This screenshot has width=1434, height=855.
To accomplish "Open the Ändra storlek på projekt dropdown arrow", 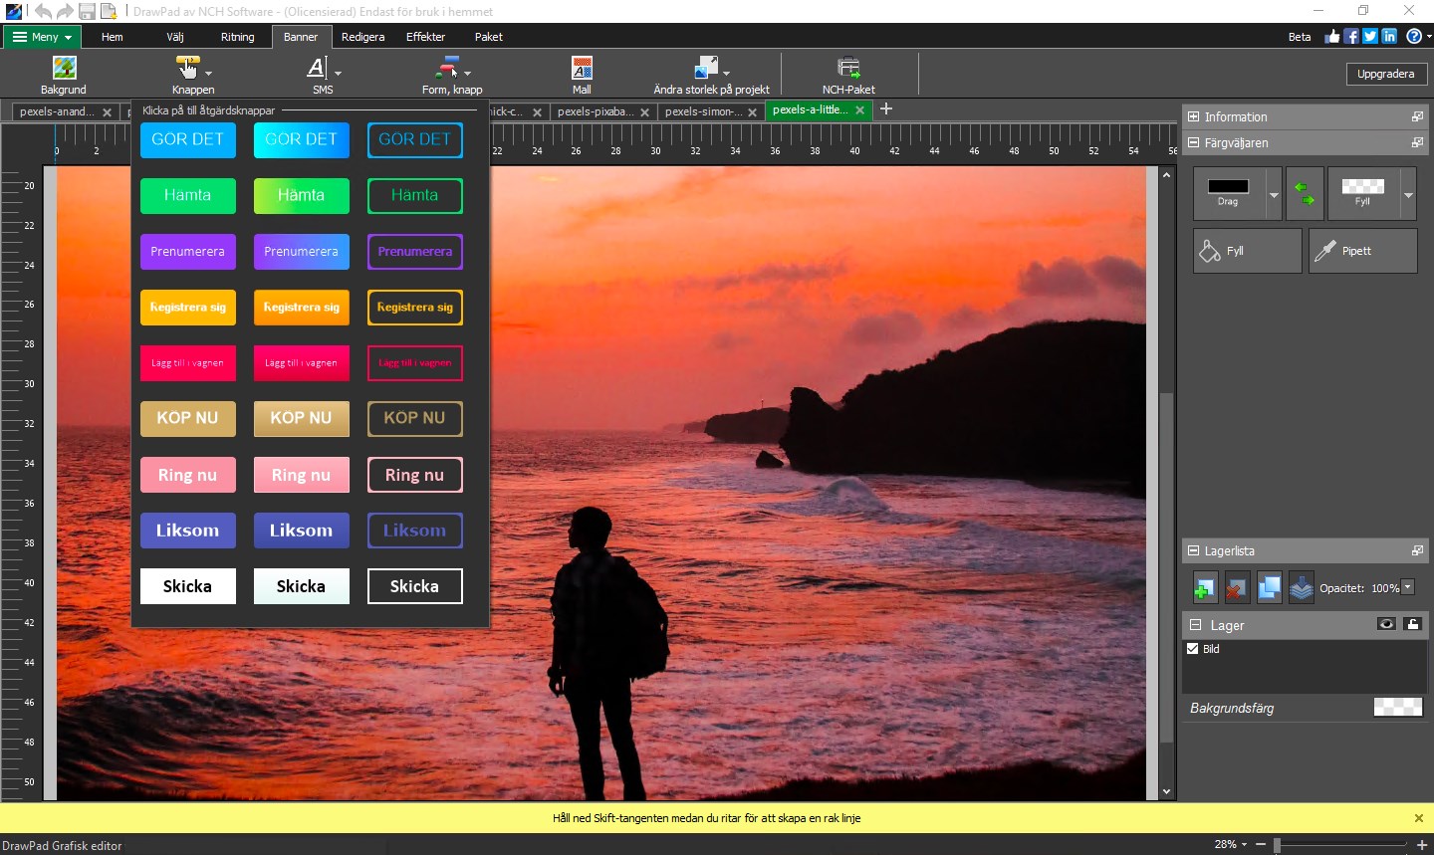I will coord(726,73).
